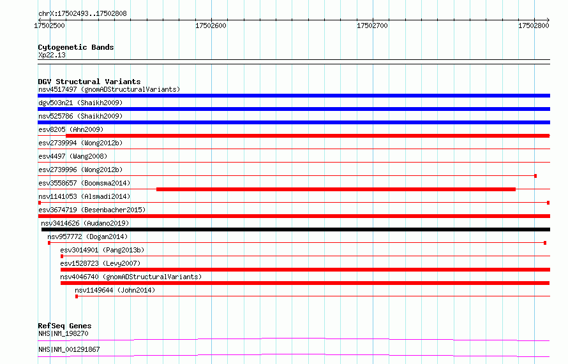Click the RefSeq Genes track heading
Image resolution: width=568 pixels, height=364 pixels.
click(x=64, y=326)
